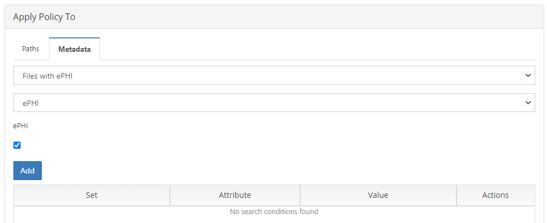
Task: Open the ePHI attribute dropdown
Action: [x=273, y=103]
